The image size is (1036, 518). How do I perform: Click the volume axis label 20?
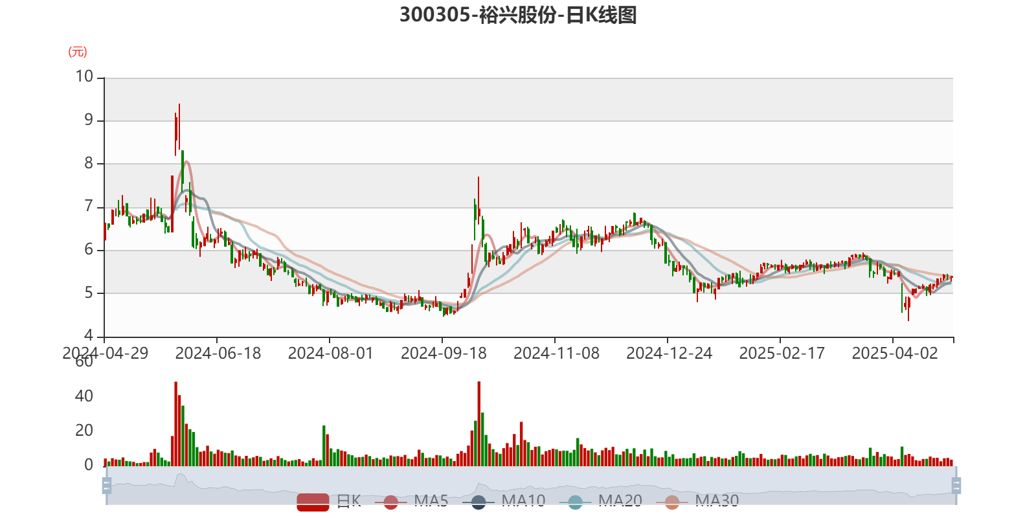pyautogui.click(x=84, y=430)
